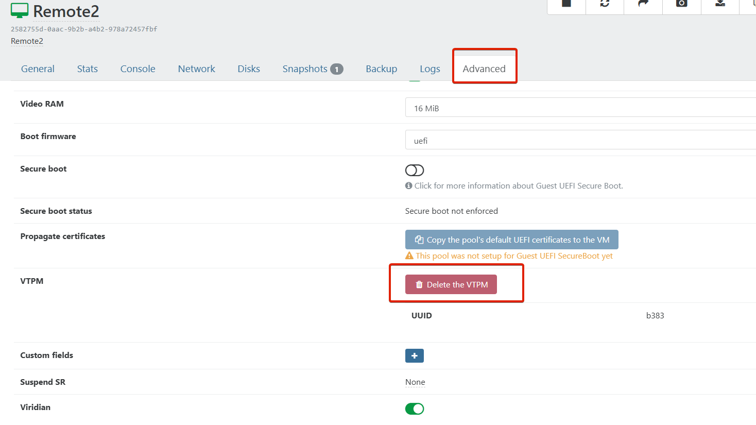The width and height of the screenshot is (756, 425).
Task: Edit the Remote2 VM name title
Action: coord(66,11)
